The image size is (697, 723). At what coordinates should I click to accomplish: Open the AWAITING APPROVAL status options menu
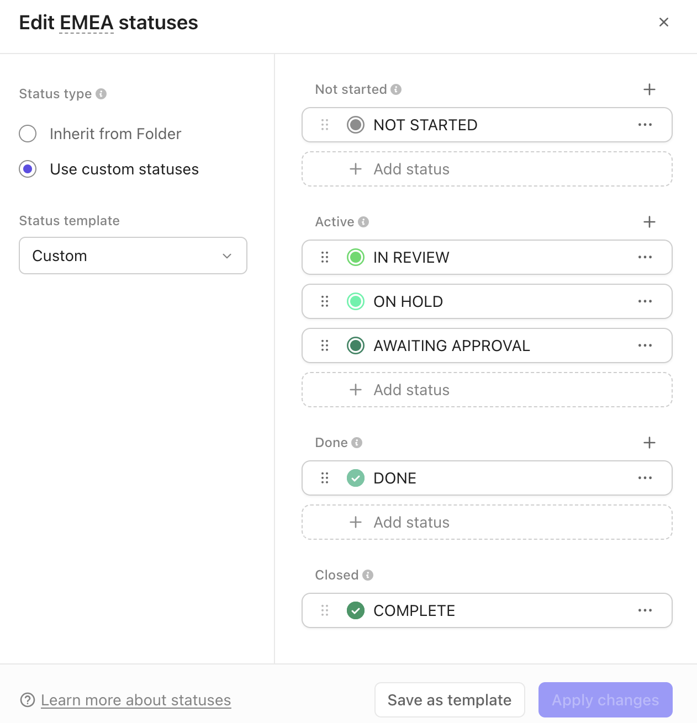(x=645, y=345)
